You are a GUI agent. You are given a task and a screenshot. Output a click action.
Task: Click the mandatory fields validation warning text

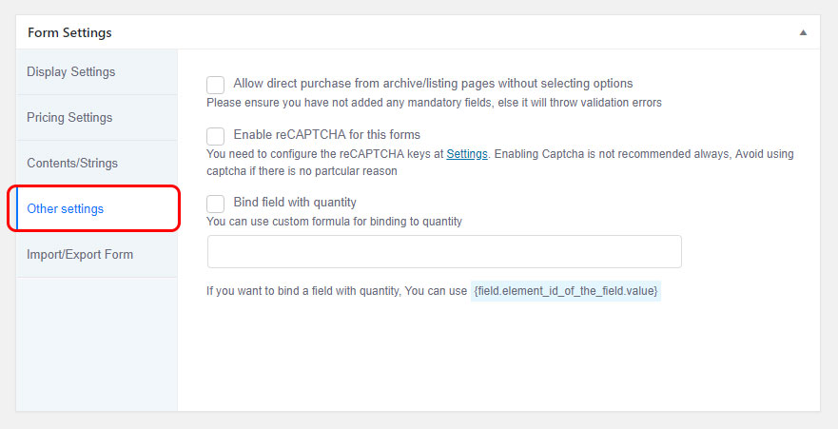click(x=434, y=103)
